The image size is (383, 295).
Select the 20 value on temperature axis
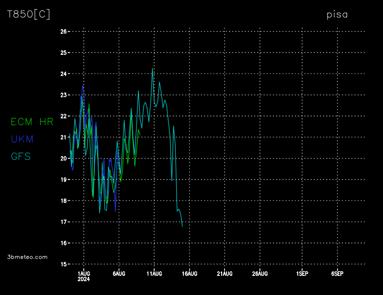click(63, 158)
